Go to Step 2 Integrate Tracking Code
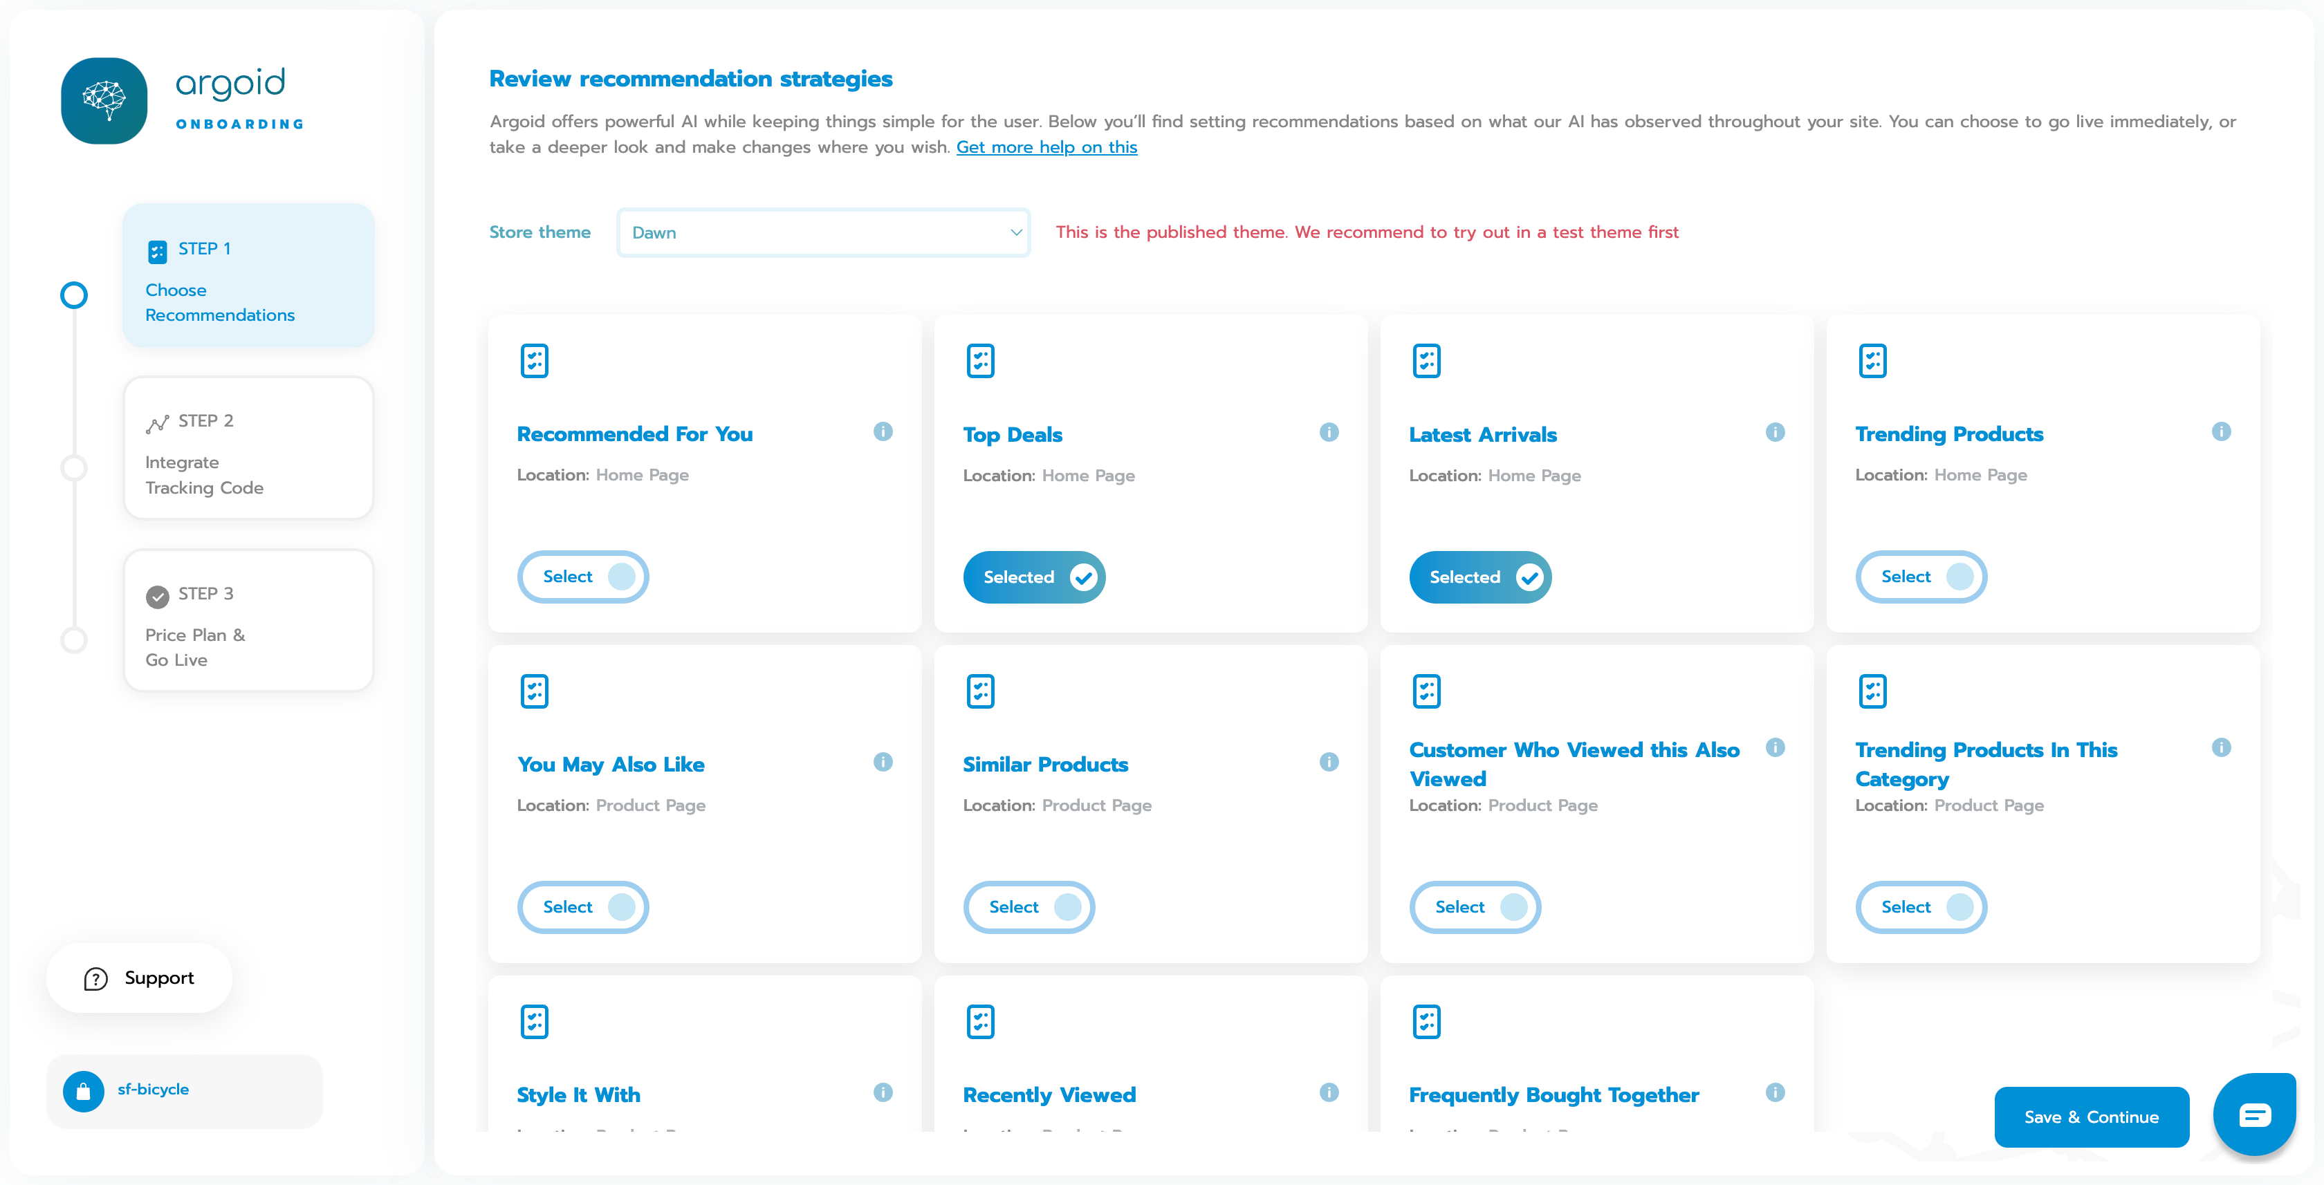 pos(248,448)
